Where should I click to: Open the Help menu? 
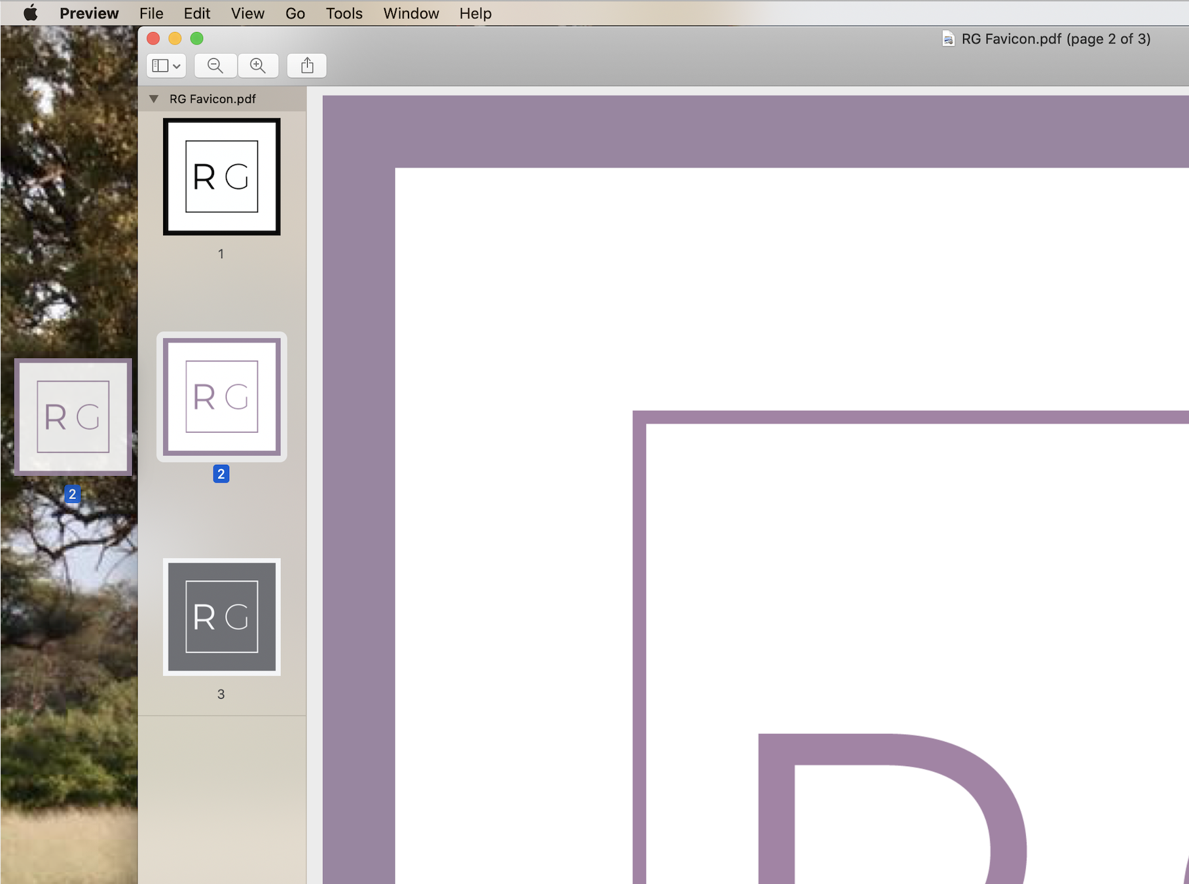point(475,13)
